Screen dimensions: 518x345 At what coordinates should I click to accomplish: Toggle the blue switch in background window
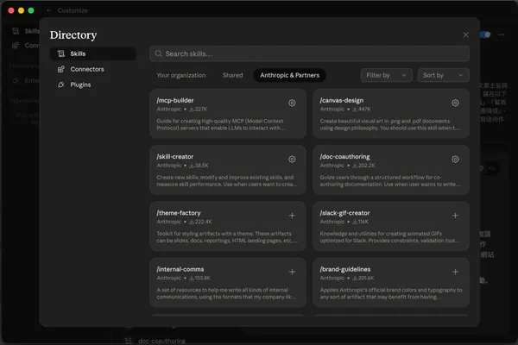(485, 34)
